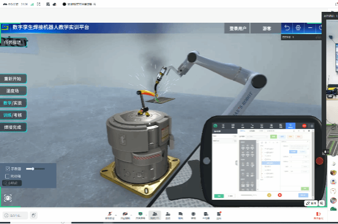The width and height of the screenshot is (338, 224).
Task: Open the settings gear in the top bar
Action: click(x=298, y=27)
